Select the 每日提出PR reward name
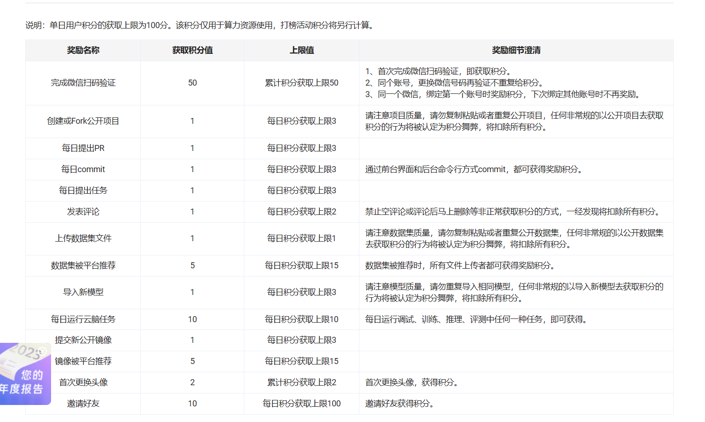The height and width of the screenshot is (422, 705). coord(83,148)
